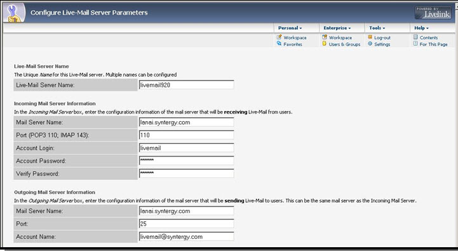Click the Log-out icon under Tools
The image size is (458, 251).
click(x=370, y=37)
